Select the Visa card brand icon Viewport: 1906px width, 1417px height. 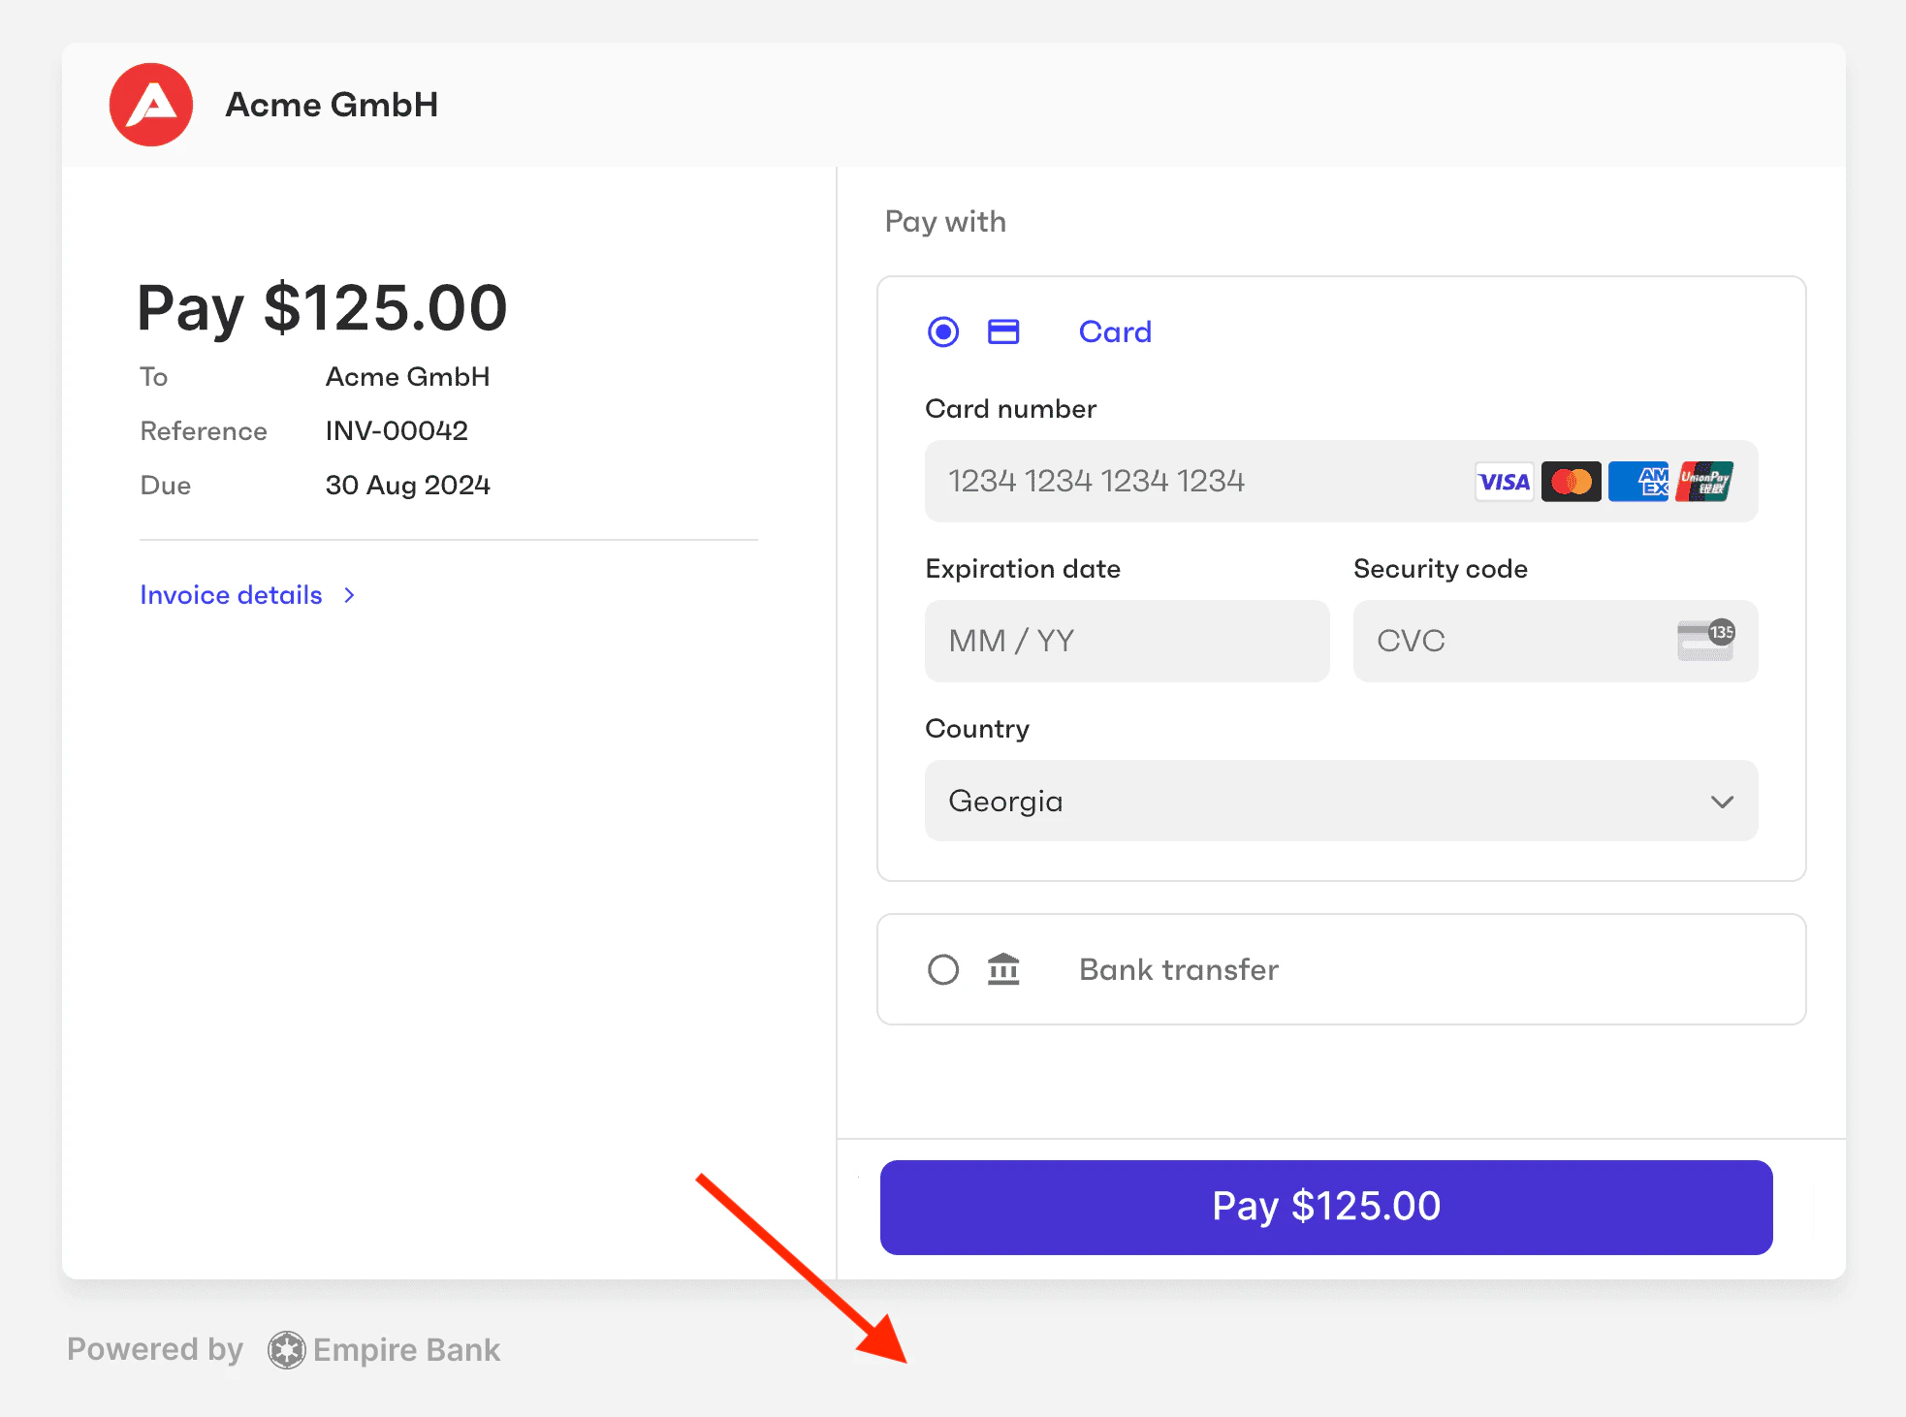1504,481
